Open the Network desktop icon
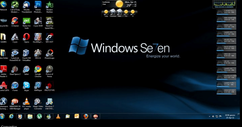The height and width of the screenshot is (127, 242). [x=4, y=6]
